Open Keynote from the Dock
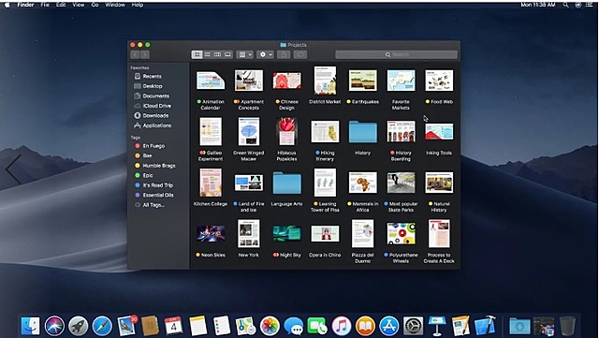599x338 pixels. pyautogui.click(x=437, y=326)
